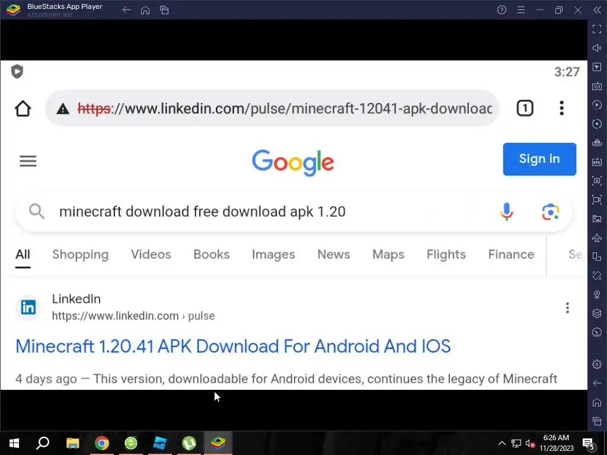Open the browser tab switcher showing 1
The height and width of the screenshot is (455, 607).
525,108
